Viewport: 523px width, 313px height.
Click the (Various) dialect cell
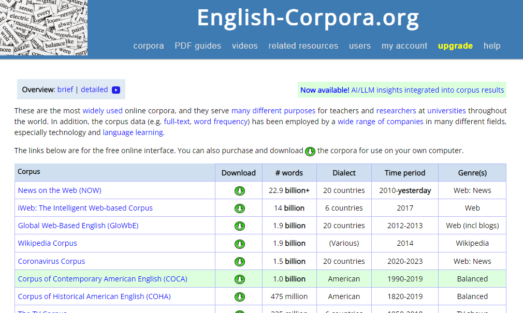point(344,243)
